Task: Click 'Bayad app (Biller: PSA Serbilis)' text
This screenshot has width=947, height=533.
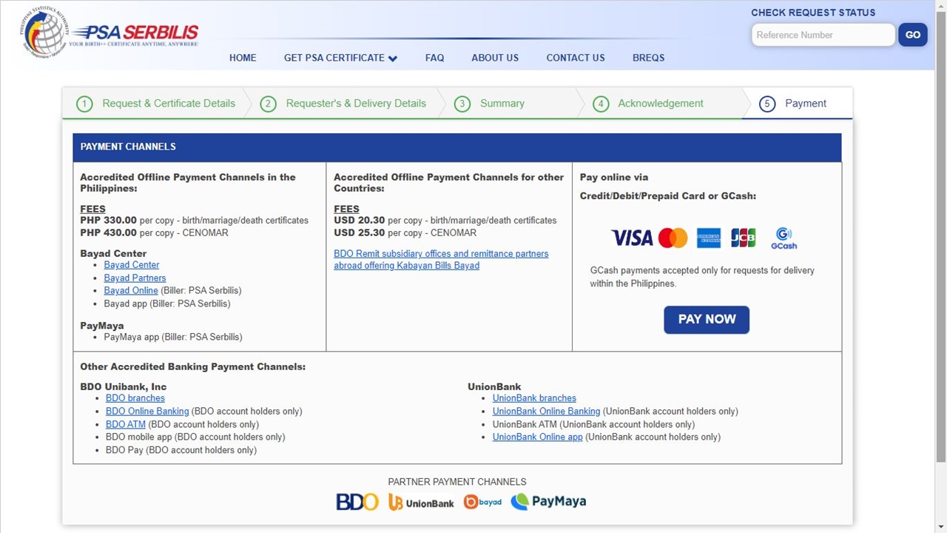Action: coord(167,304)
